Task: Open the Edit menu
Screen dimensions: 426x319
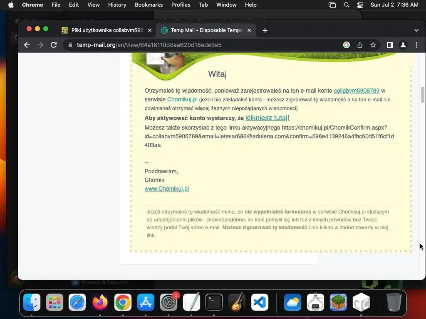Action: [x=74, y=5]
